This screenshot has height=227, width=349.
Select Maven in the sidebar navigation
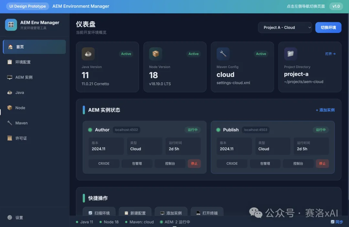tap(21, 123)
